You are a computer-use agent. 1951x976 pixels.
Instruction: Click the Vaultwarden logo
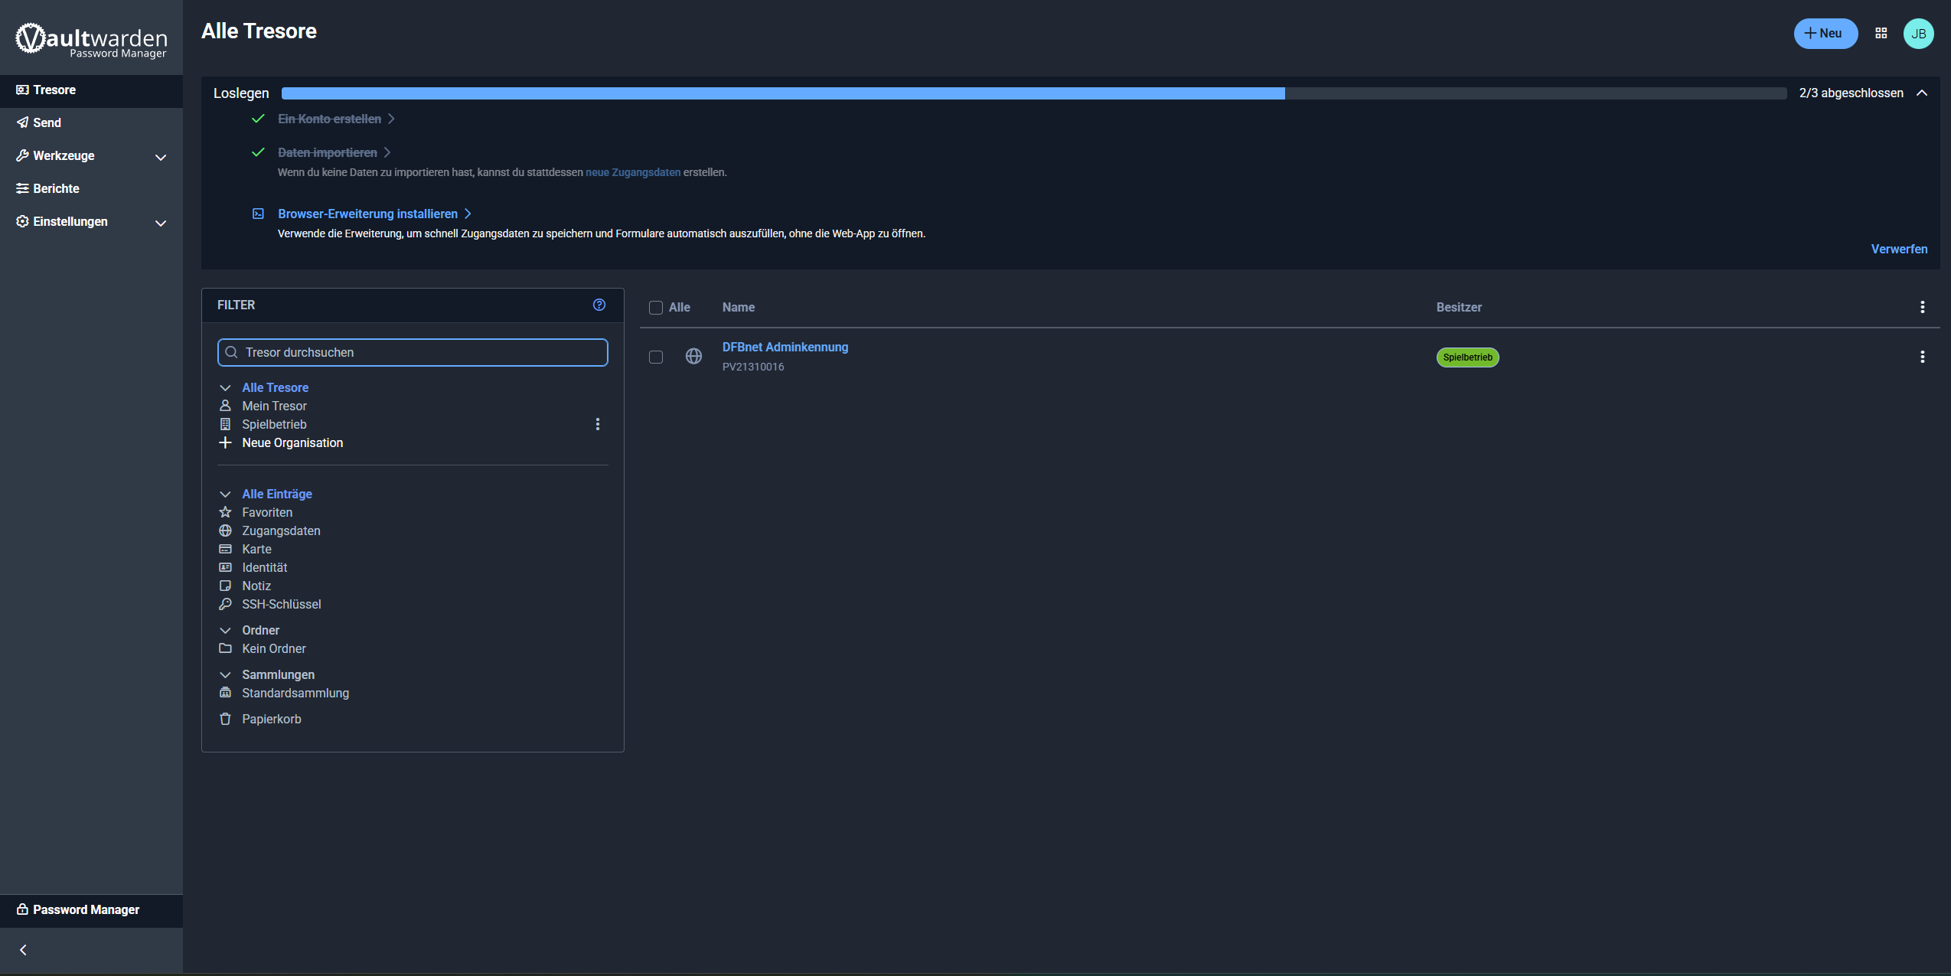pyautogui.click(x=91, y=39)
